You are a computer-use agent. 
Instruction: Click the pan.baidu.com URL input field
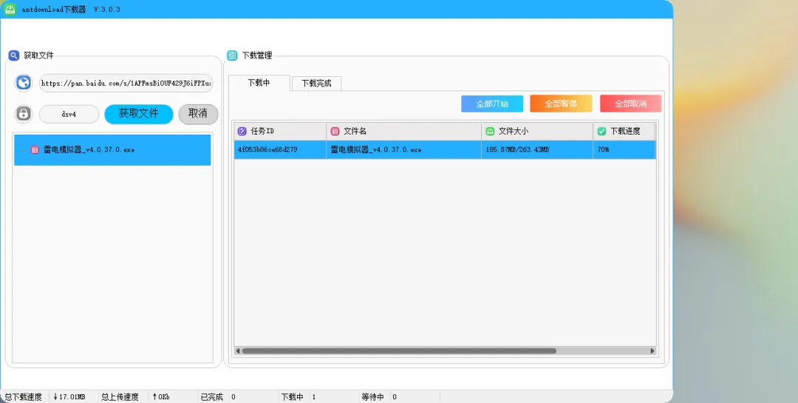coord(126,83)
